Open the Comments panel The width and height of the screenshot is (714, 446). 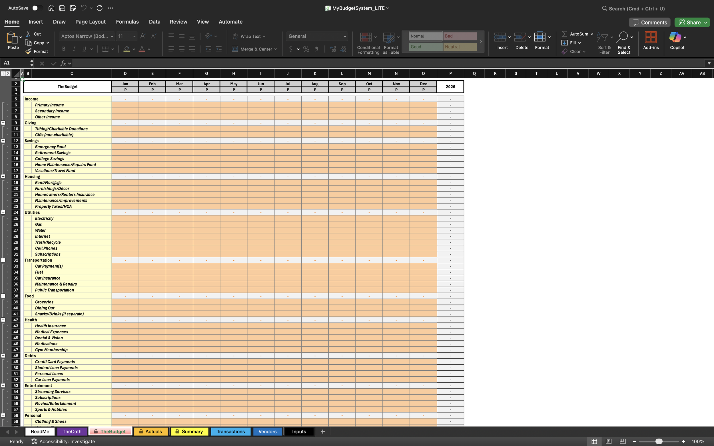coord(649,22)
